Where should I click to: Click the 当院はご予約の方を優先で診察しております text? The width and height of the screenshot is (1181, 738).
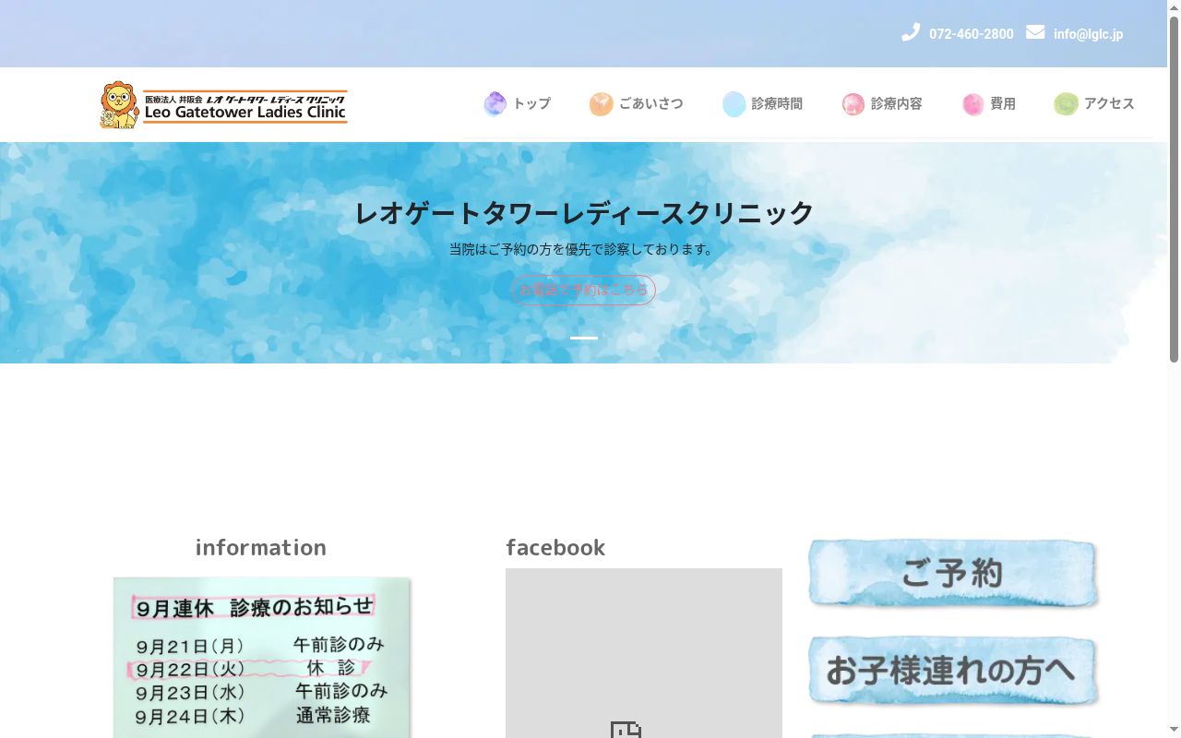click(584, 249)
